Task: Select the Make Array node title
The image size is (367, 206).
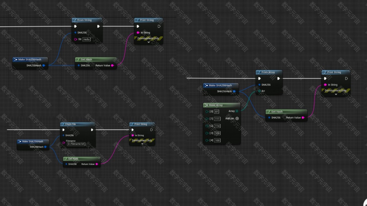Action: coord(216,105)
